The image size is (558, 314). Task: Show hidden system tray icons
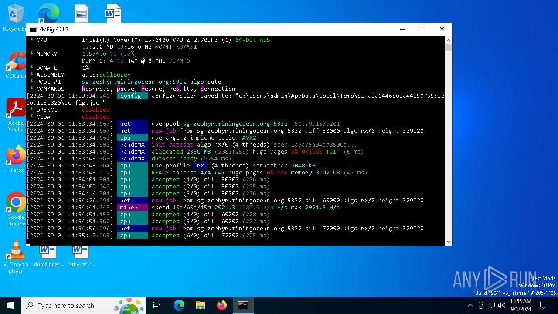pyautogui.click(x=470, y=305)
